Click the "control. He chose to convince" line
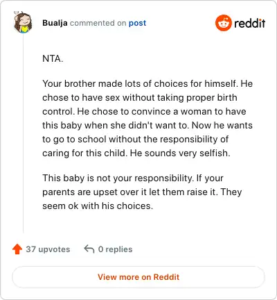 point(144,112)
